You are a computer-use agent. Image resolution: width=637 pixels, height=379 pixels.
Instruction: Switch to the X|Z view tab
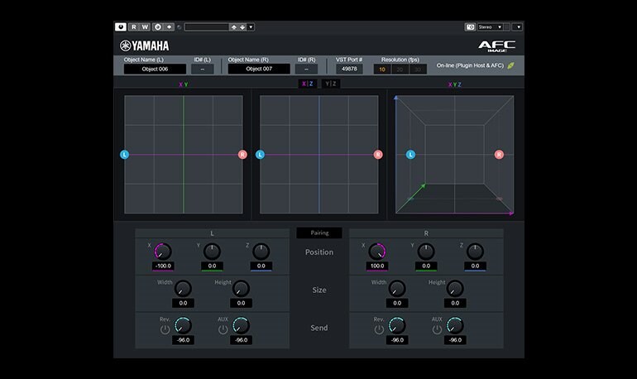(308, 84)
